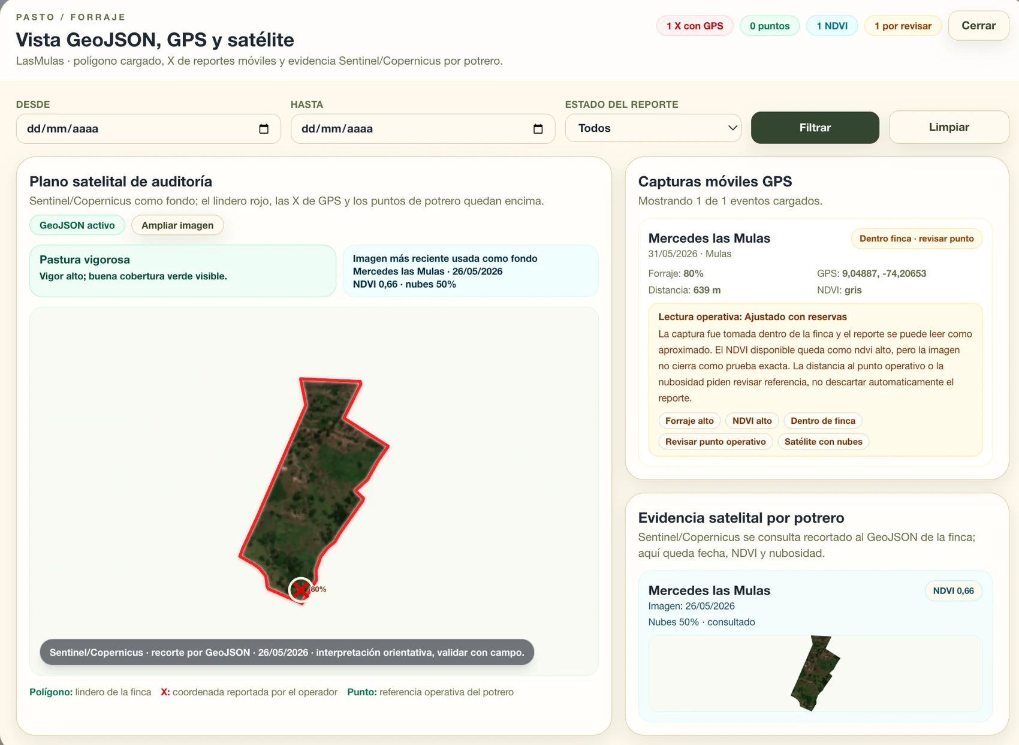Click the Ampliar imagen button
Image resolution: width=1019 pixels, height=745 pixels.
point(177,225)
